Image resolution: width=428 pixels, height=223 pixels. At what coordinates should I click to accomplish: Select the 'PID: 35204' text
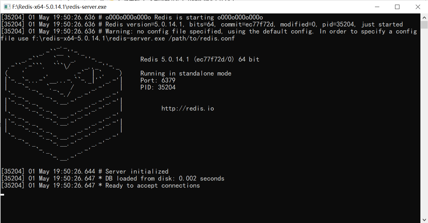pos(157,87)
